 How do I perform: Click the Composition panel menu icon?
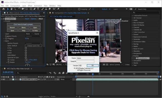[88, 13]
